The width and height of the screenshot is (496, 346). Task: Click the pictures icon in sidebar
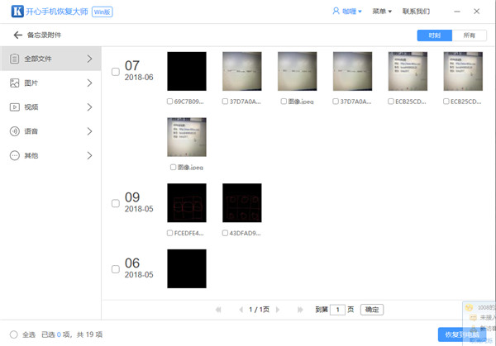pyautogui.click(x=15, y=83)
